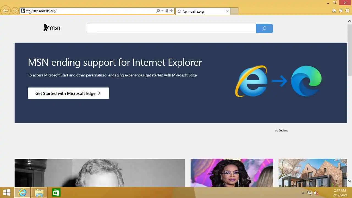Click the scrollbar up arrow
Viewport: 352px width, 198px height.
[x=350, y=21]
